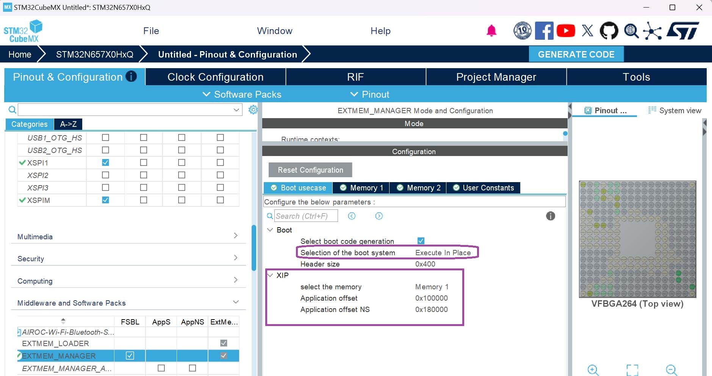This screenshot has height=376, width=712.
Task: Check EXTMEM_MANAGER_A... AppNS checkbox
Action: 192,368
